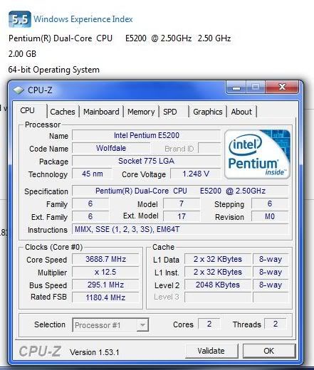The image size is (314, 370).
Task: Show the About tab
Action: (241, 112)
